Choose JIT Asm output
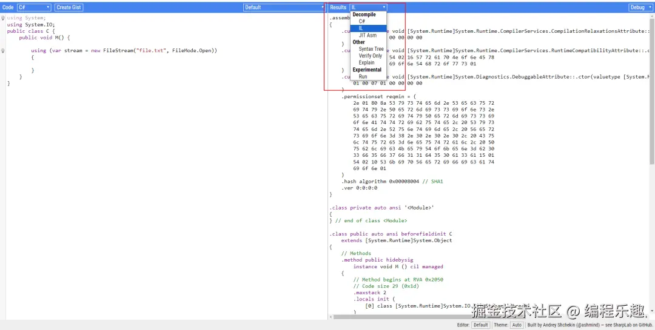655x330 pixels. [x=369, y=35]
